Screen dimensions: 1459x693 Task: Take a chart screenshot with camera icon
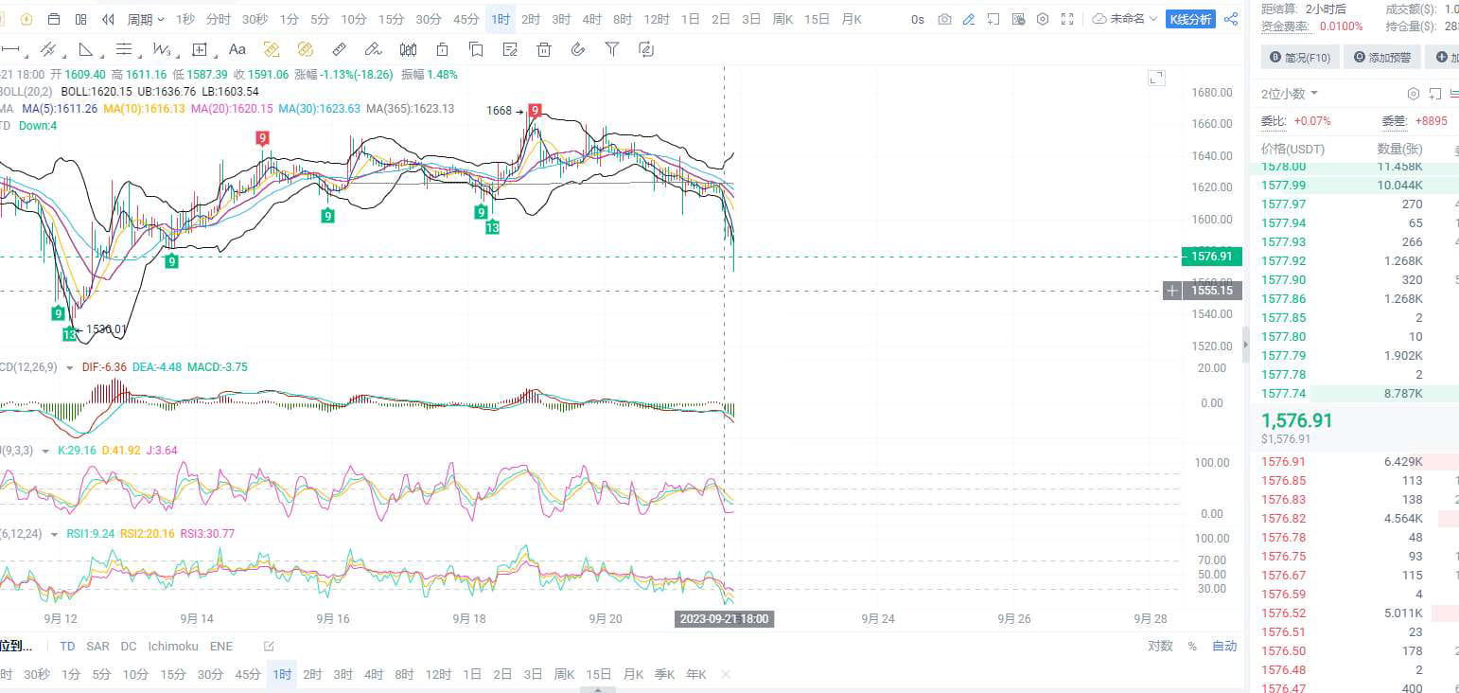(x=944, y=19)
